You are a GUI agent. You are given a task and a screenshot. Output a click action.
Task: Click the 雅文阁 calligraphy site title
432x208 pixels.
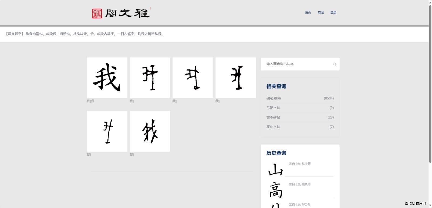coord(127,13)
